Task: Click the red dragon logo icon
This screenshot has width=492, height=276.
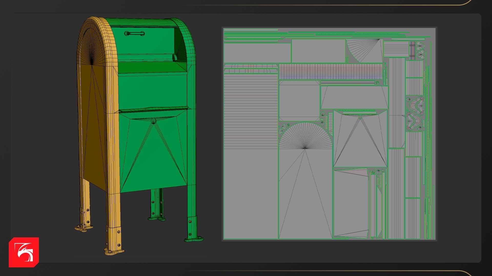Action: pyautogui.click(x=24, y=252)
